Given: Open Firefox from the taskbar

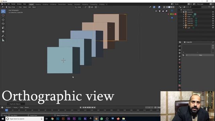Looking at the screenshot, I should click(118, 119).
